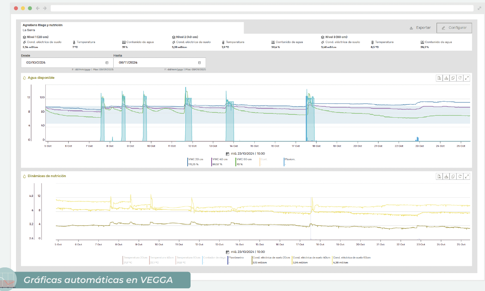The image size is (485, 291).
Task: Export Agua disponible chart data file
Action: coord(439,78)
